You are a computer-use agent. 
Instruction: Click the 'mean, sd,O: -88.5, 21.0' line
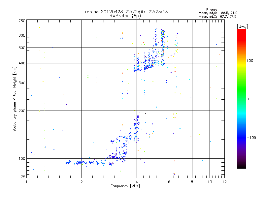pos(218,13)
